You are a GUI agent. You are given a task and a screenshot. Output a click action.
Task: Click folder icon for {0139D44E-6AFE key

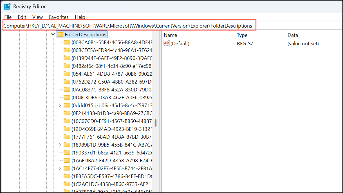[x=67, y=58]
